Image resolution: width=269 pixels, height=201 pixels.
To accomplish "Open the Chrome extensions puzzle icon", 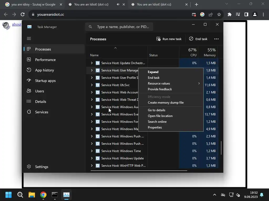I will 229,15.
